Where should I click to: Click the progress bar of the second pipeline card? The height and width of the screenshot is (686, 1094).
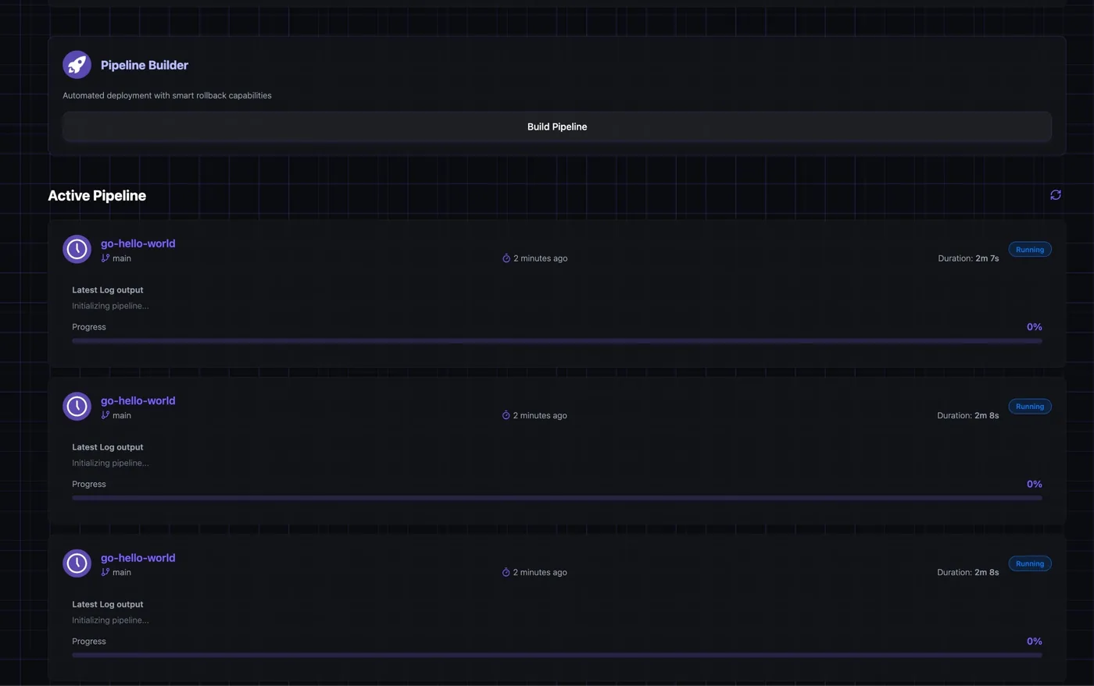pyautogui.click(x=557, y=498)
